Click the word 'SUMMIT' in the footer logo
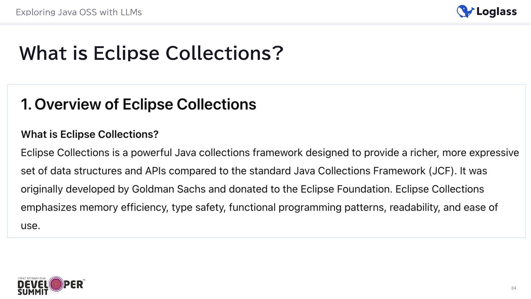This screenshot has width=531, height=299. pyautogui.click(x=33, y=292)
